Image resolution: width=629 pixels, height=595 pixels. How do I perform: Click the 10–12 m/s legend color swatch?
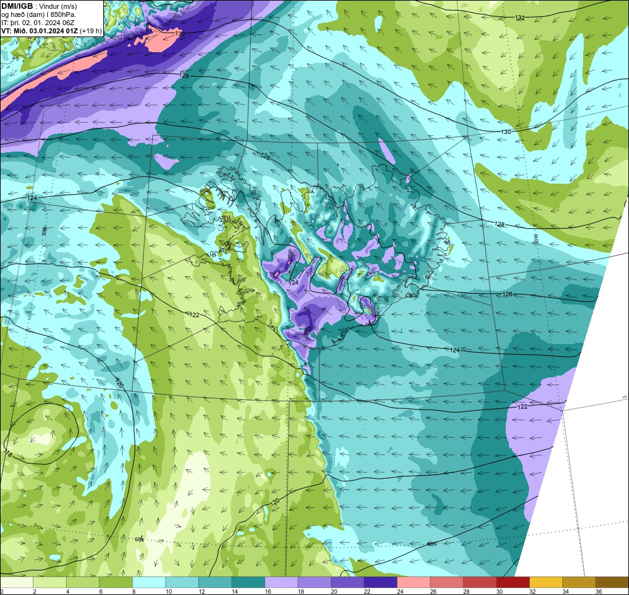(x=182, y=582)
